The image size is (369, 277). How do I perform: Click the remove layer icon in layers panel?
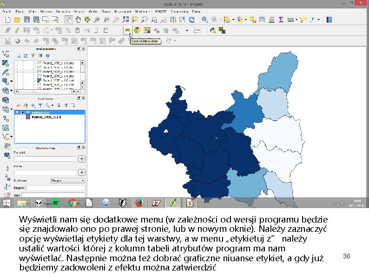pos(73,105)
